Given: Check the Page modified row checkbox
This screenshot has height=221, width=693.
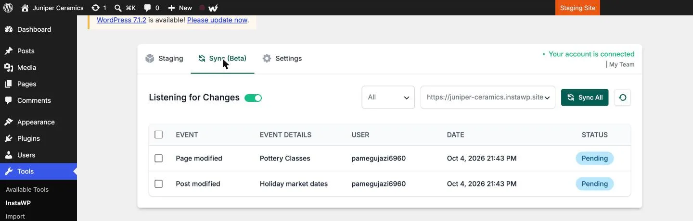Looking at the screenshot, I should [x=159, y=158].
